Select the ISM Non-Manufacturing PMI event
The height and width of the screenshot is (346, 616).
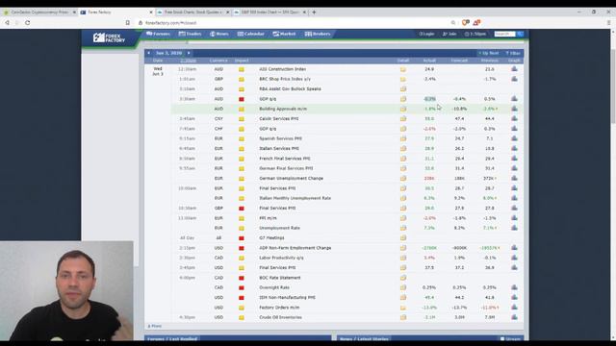pyautogui.click(x=287, y=297)
